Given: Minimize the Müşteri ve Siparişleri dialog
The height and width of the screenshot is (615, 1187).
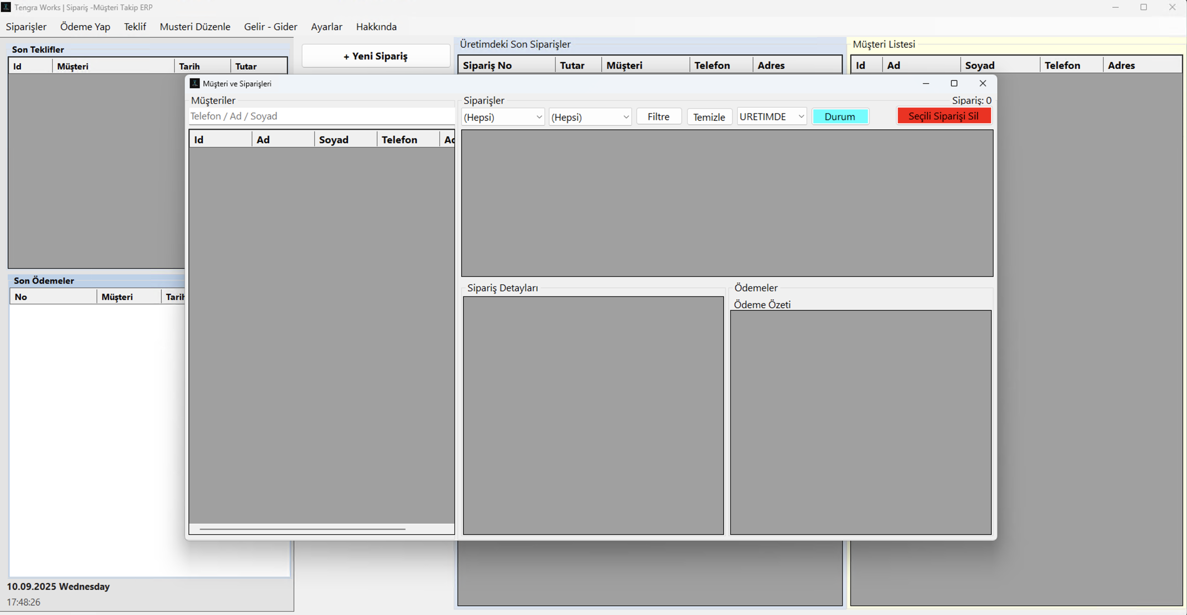Looking at the screenshot, I should point(926,83).
